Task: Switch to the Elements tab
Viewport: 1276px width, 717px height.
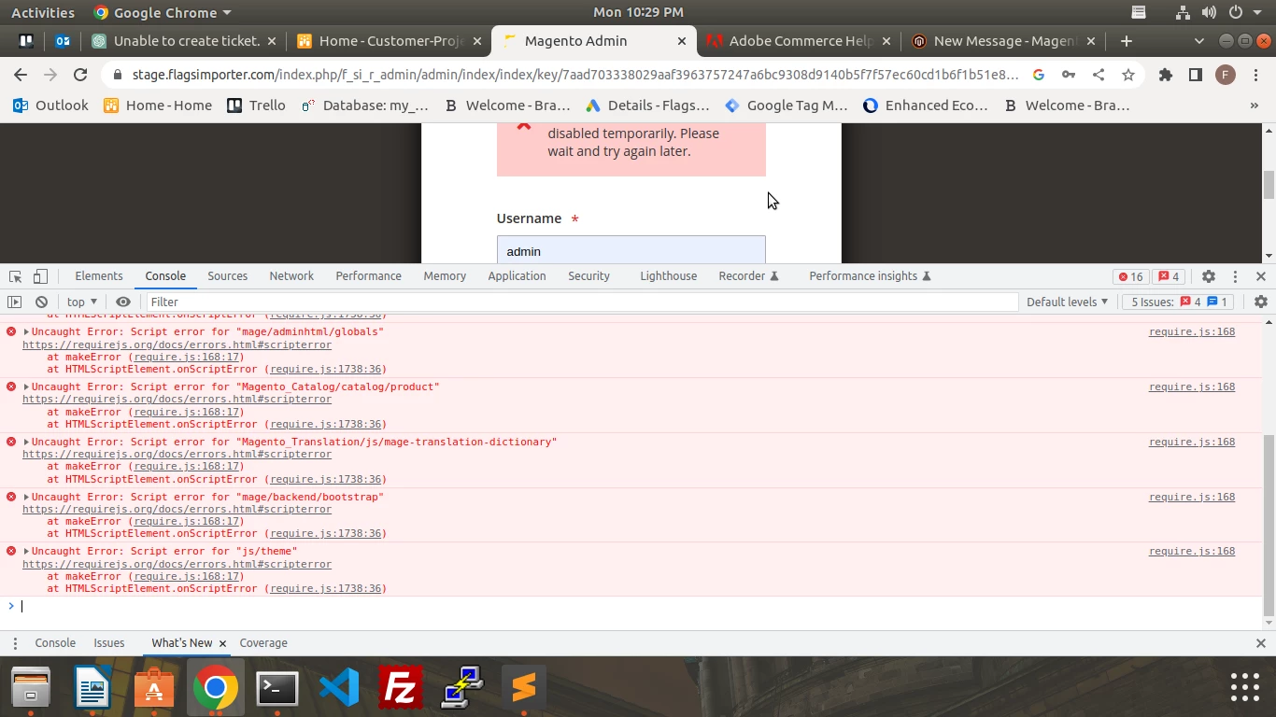Action: tap(99, 276)
